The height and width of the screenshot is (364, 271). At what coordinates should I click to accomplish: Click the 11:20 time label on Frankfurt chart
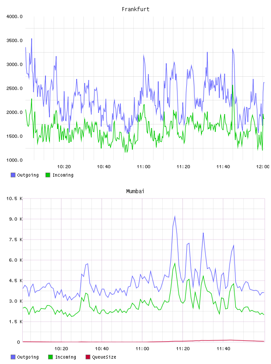click(183, 166)
